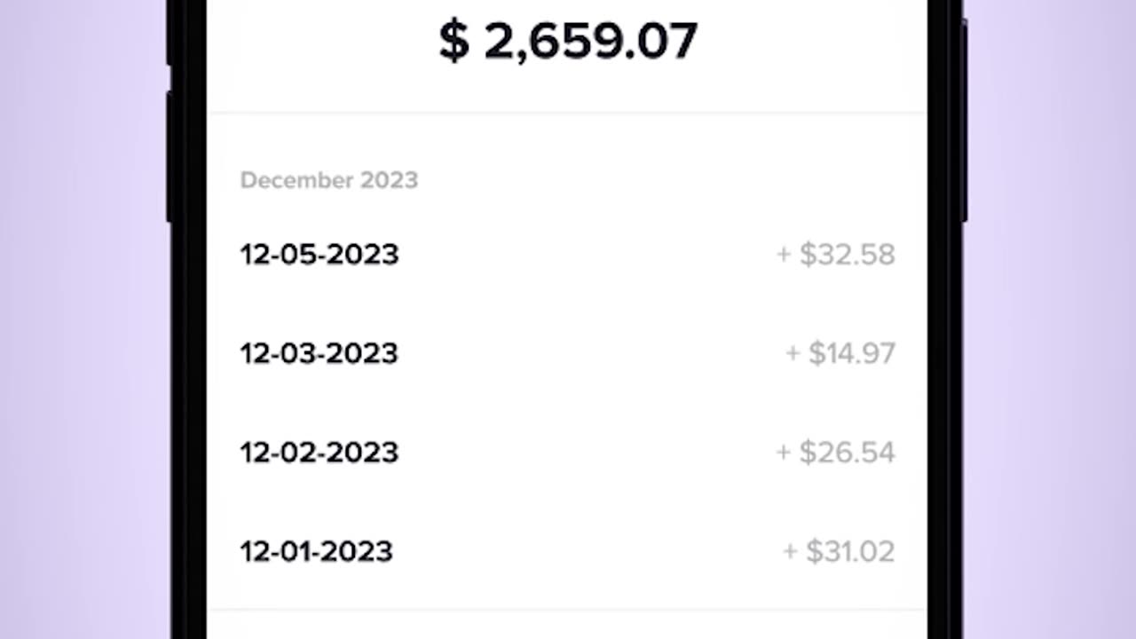Click the plus sign before $14.97
Viewport: 1136px width, 639px height.
click(x=793, y=354)
